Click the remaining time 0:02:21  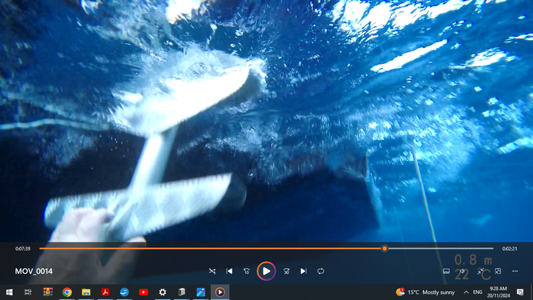[510, 249]
